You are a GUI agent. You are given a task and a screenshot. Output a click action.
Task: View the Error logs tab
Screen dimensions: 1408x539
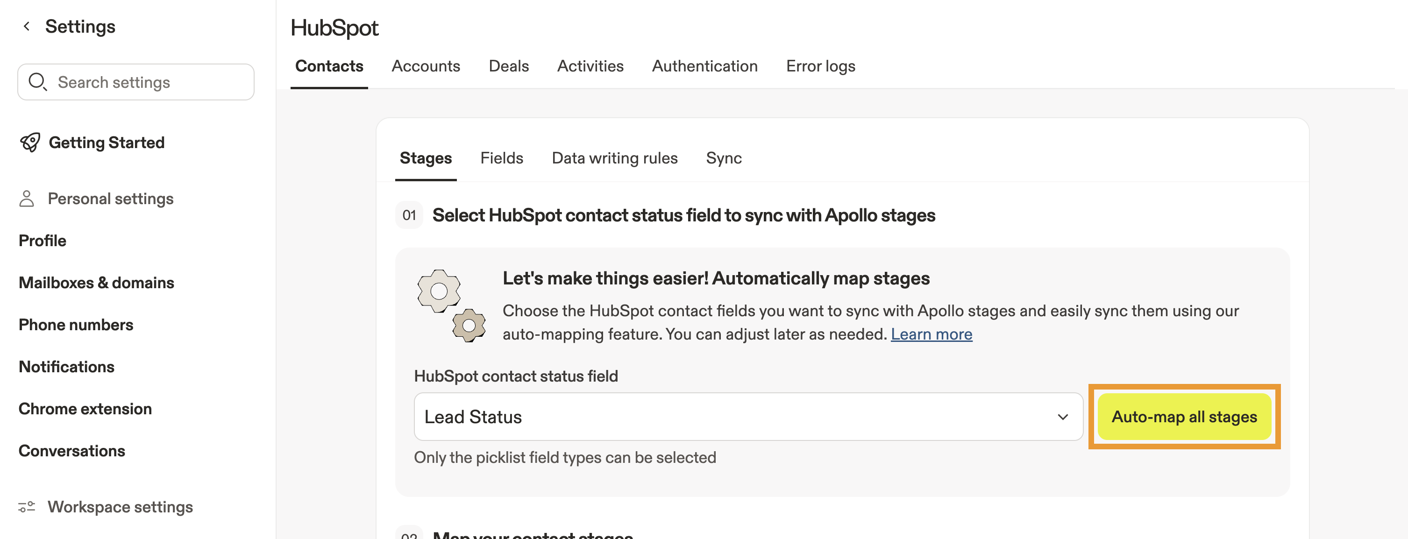(820, 66)
